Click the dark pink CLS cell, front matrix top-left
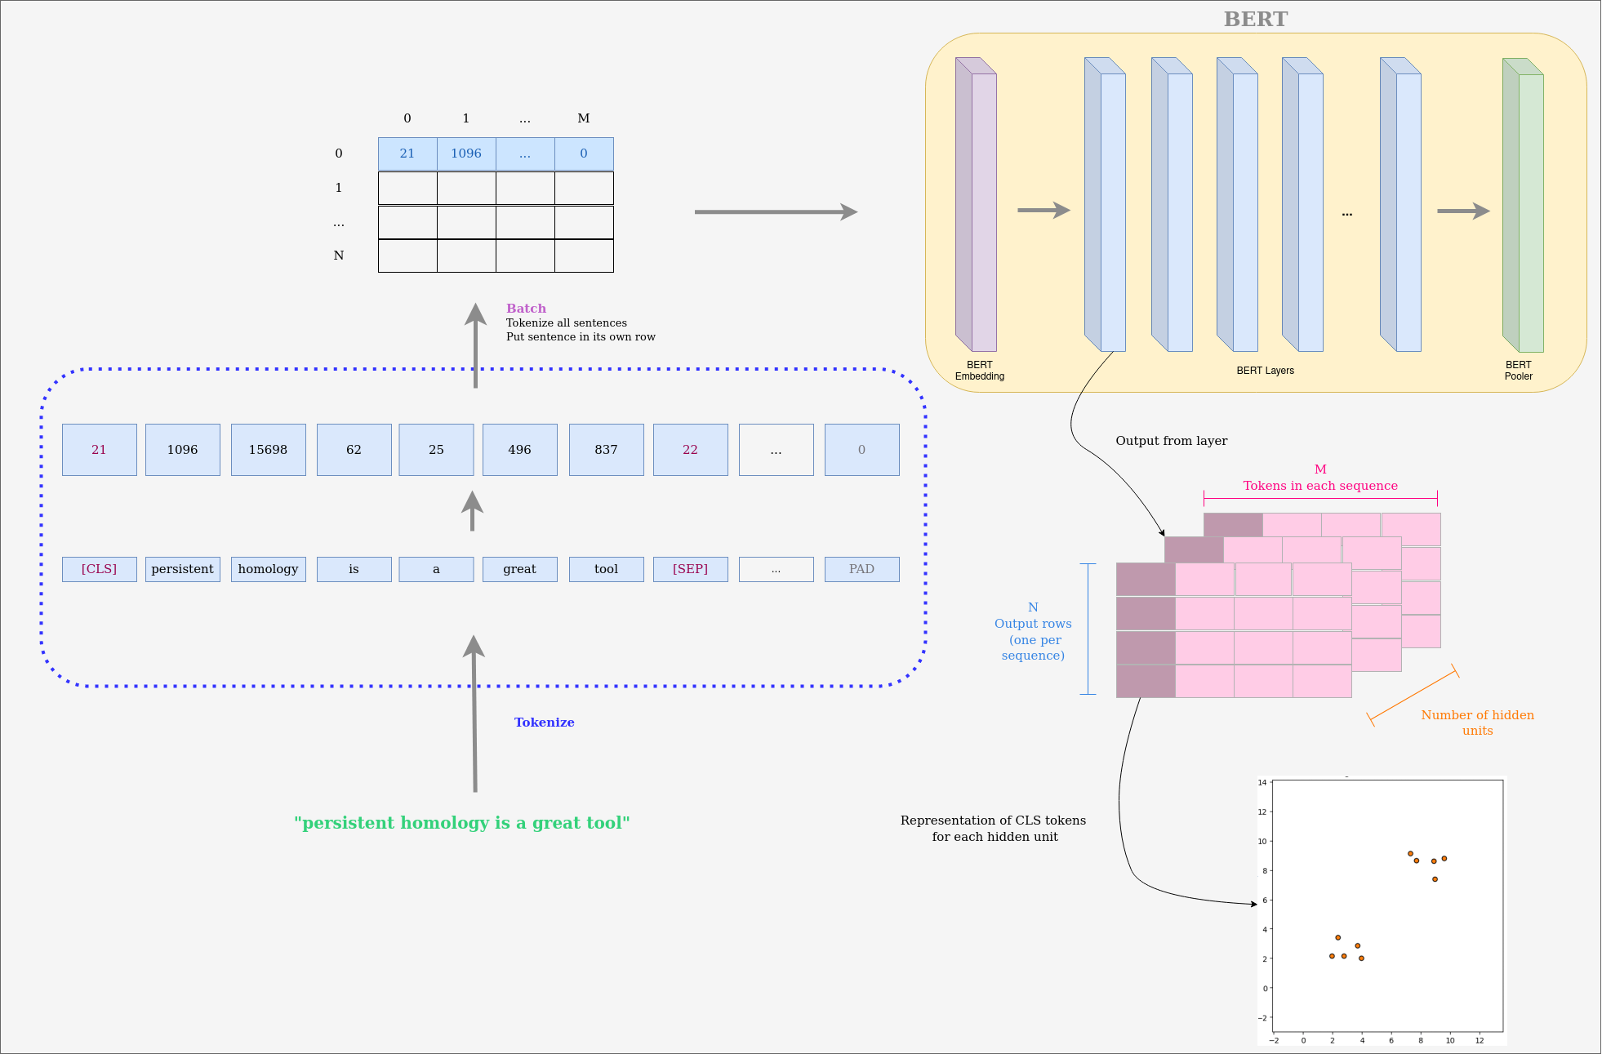This screenshot has height=1054, width=1602. [1145, 580]
